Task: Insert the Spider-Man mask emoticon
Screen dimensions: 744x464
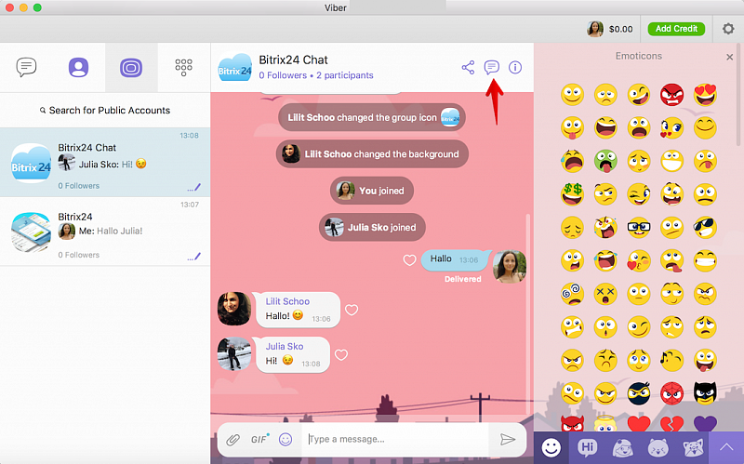Action: pyautogui.click(x=671, y=393)
